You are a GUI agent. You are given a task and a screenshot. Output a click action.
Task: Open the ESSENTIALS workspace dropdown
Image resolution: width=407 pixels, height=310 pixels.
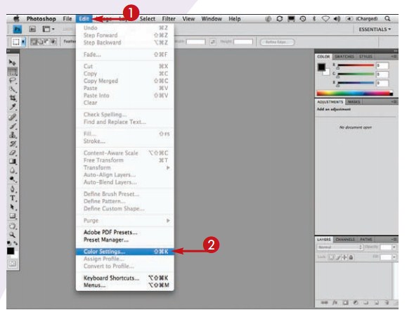click(x=375, y=30)
